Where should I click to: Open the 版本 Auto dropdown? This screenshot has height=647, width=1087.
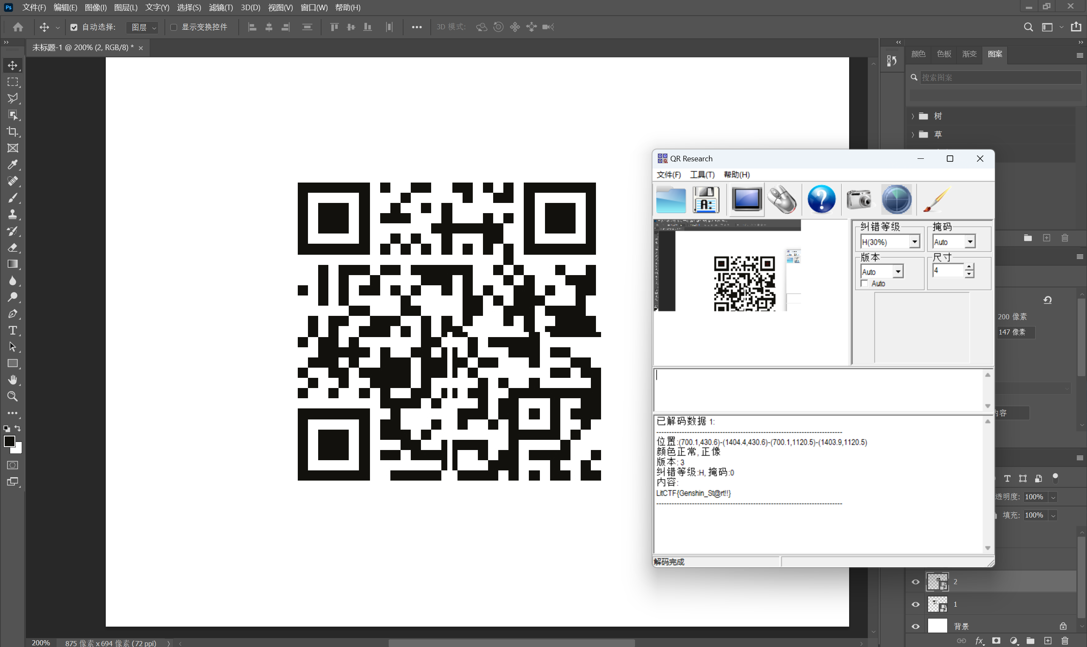[x=898, y=272]
